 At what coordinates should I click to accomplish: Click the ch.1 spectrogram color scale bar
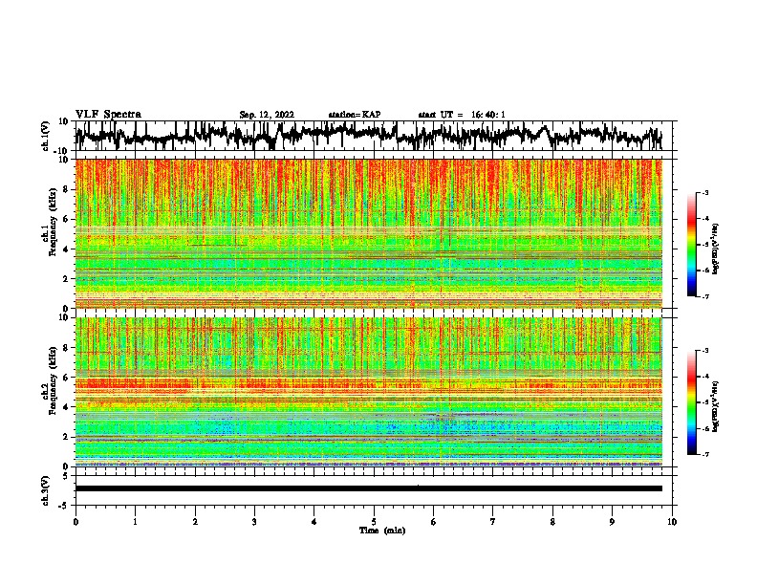tap(691, 245)
